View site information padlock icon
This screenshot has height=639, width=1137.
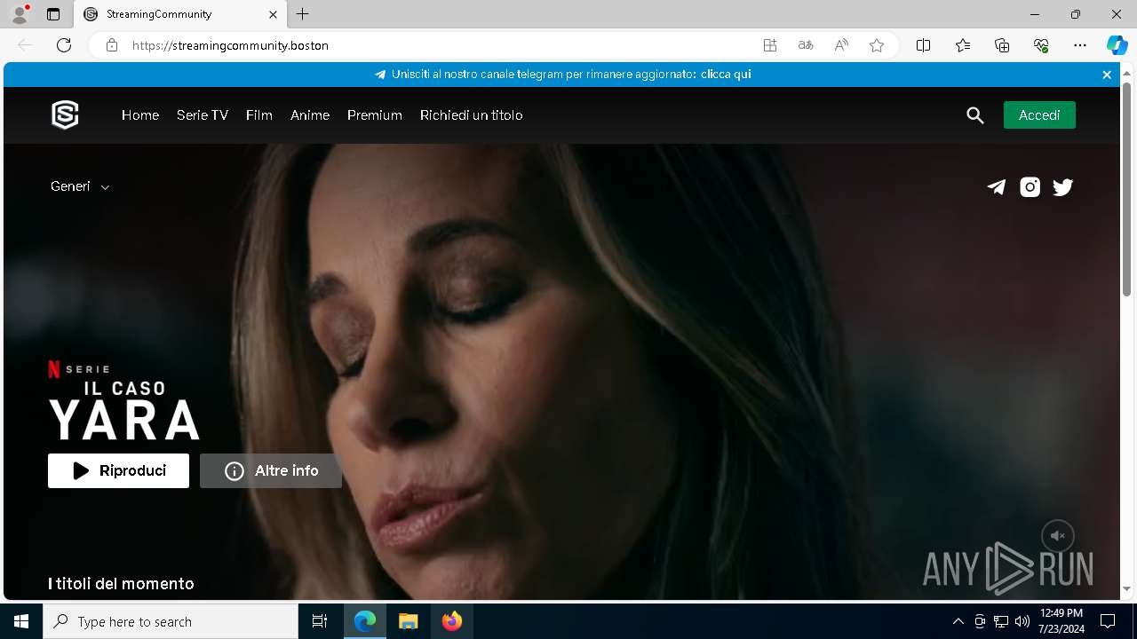pyautogui.click(x=112, y=45)
